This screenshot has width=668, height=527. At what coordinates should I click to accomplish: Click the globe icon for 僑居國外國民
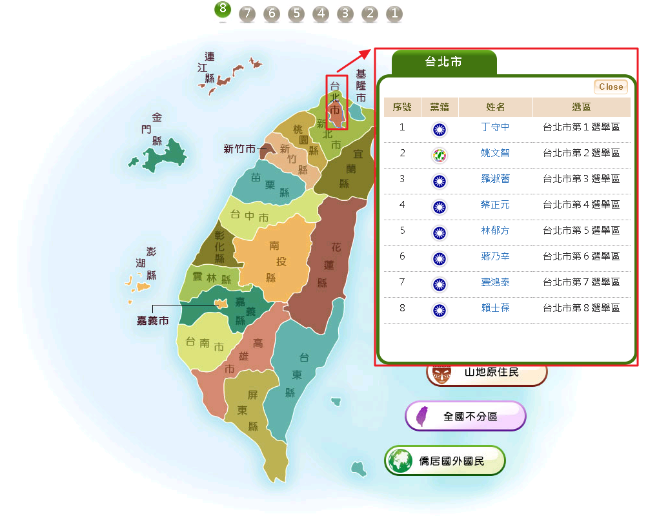(400, 460)
